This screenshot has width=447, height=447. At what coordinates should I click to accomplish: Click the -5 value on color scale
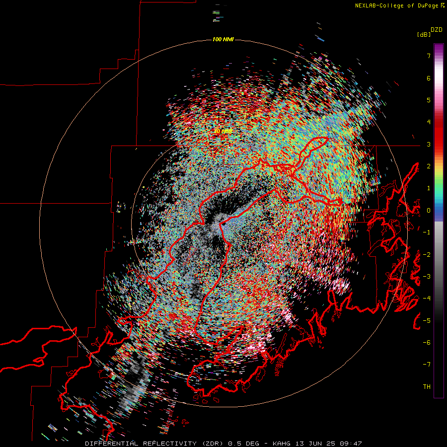tap(427, 321)
